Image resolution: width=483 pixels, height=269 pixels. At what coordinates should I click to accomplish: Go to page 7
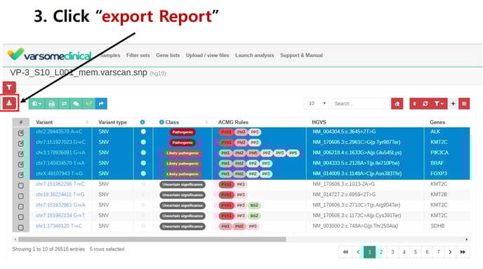438,252
